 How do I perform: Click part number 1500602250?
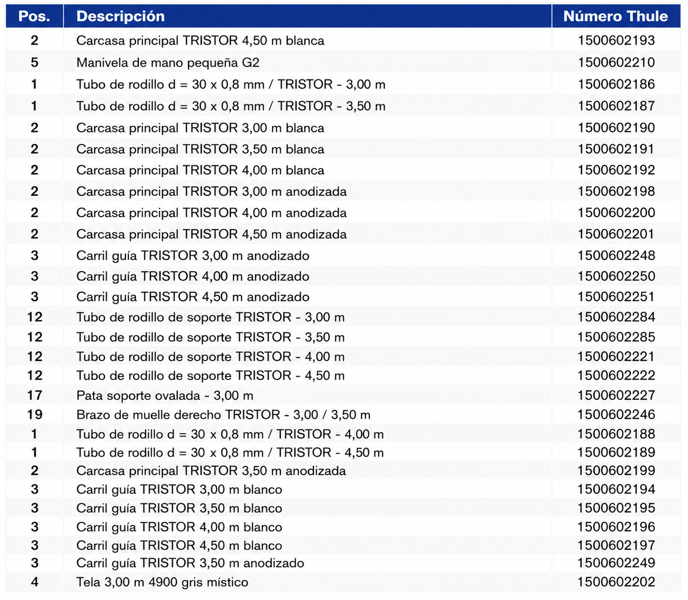(x=616, y=276)
